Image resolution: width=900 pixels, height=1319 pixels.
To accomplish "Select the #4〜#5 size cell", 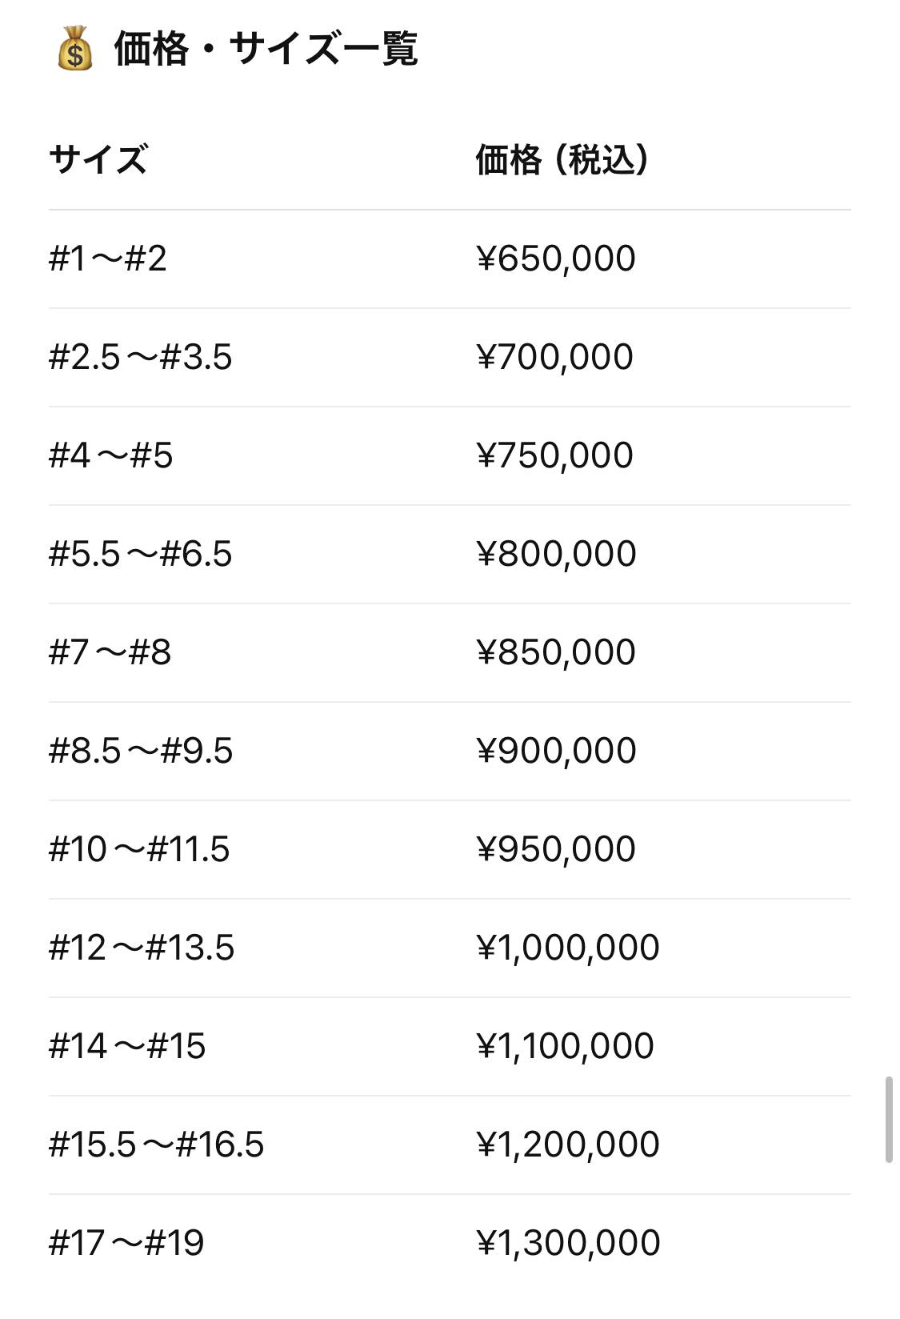I will pos(110,455).
